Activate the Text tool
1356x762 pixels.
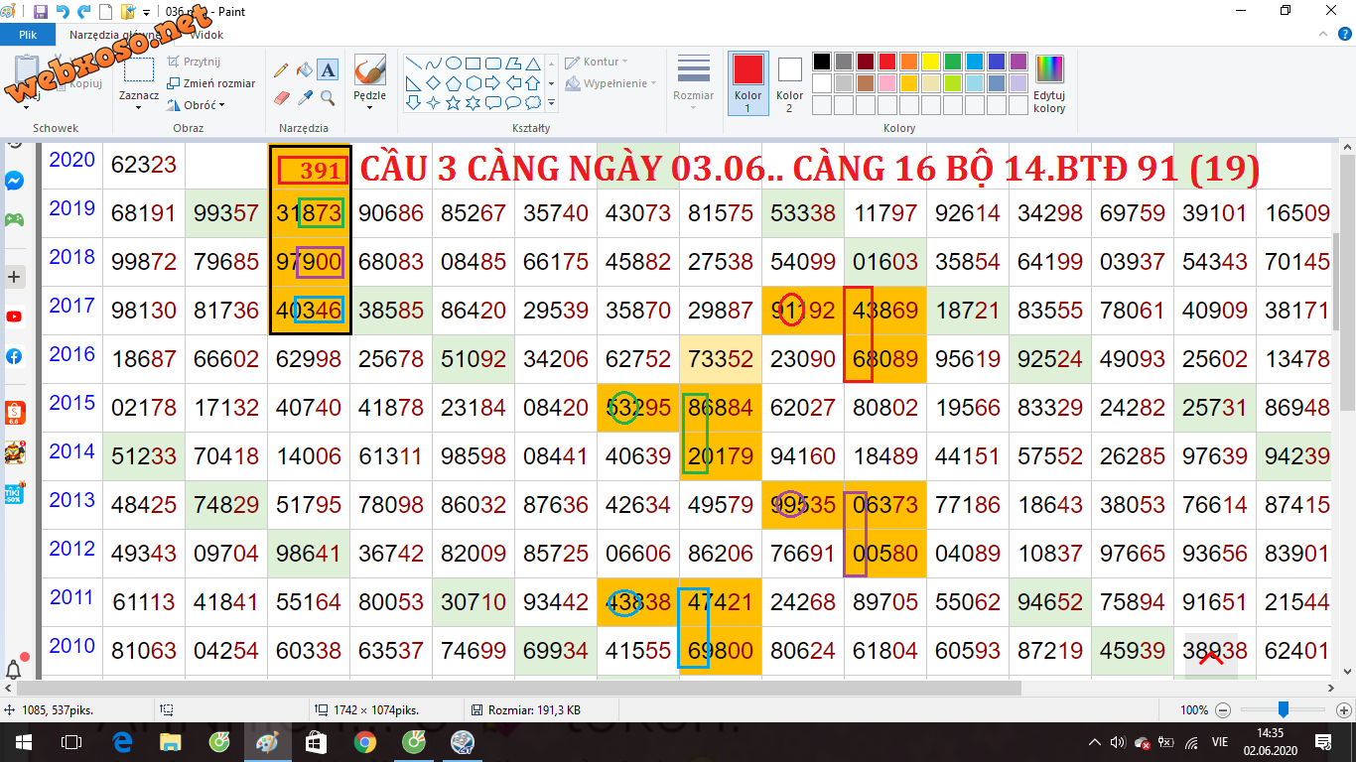[x=329, y=70]
